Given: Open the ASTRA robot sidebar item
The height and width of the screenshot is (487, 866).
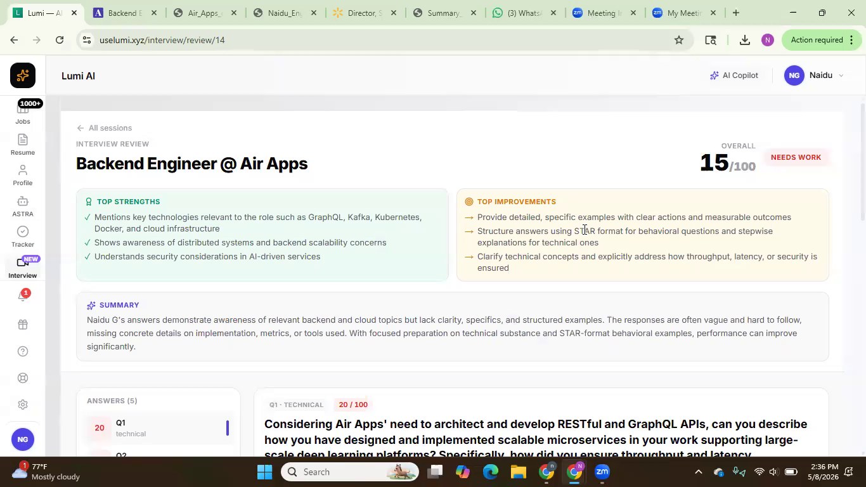Looking at the screenshot, I should 23,206.
